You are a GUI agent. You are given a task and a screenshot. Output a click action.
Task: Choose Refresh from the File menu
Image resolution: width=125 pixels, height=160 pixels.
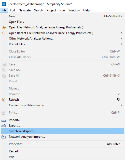(x=63, y=99)
